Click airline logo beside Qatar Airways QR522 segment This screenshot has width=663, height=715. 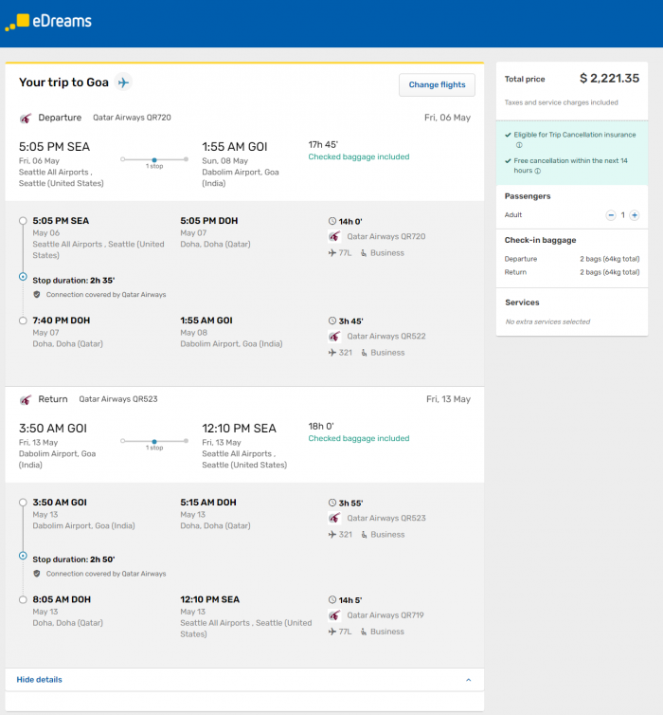(334, 337)
